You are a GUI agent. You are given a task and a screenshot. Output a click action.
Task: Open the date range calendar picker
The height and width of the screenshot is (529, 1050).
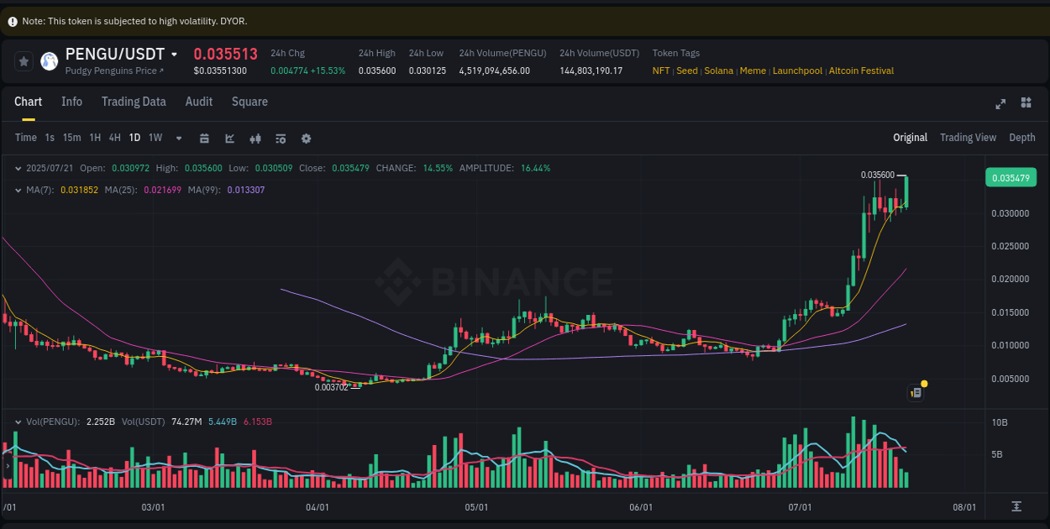click(204, 138)
